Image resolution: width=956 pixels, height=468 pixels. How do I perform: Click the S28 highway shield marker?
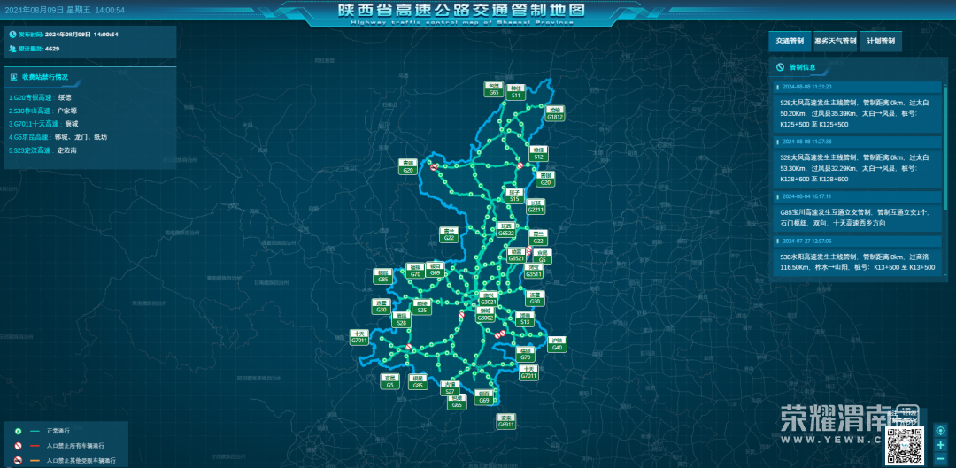[x=402, y=320]
